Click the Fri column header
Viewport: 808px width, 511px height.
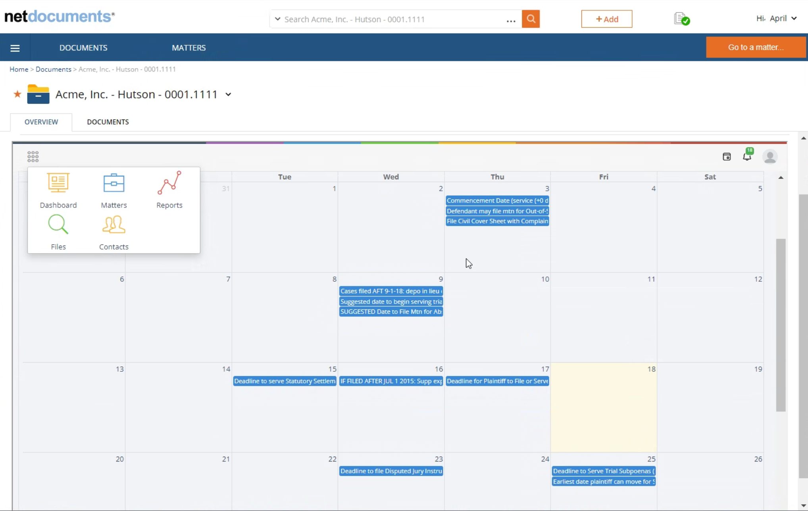[x=604, y=177]
